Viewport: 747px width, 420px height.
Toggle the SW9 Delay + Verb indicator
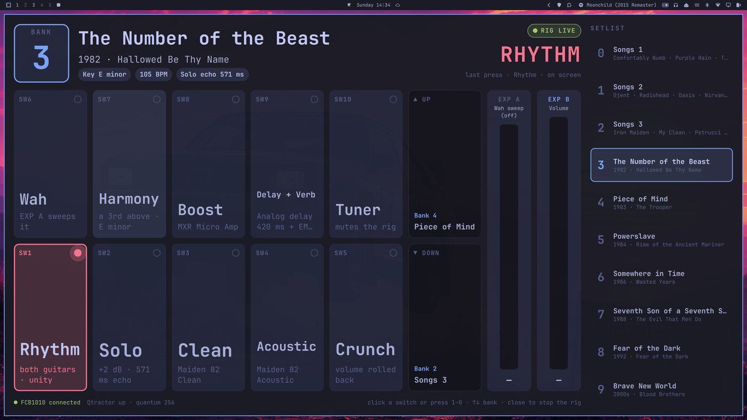(314, 99)
